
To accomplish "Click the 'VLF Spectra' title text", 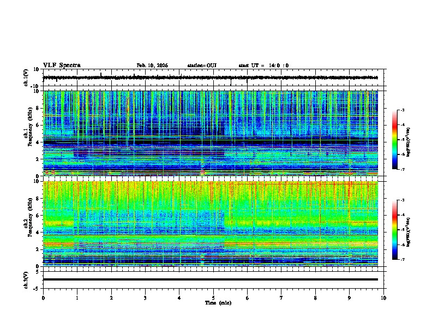I will coord(62,65).
